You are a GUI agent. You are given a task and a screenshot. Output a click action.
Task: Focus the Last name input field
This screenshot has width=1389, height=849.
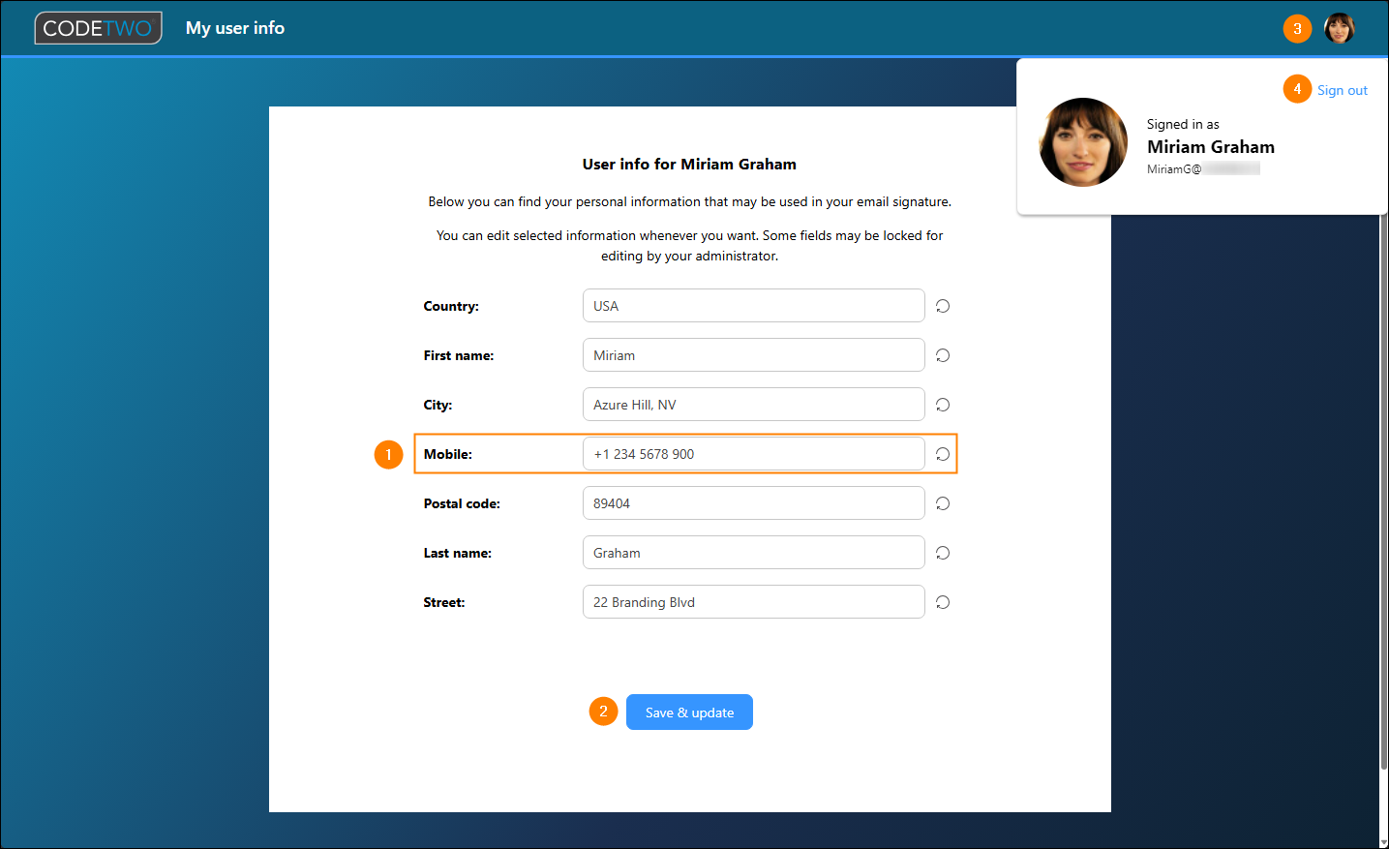753,553
